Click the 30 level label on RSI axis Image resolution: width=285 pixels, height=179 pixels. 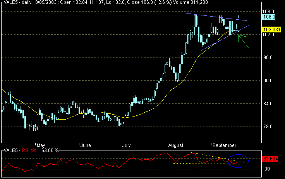tap(267, 169)
